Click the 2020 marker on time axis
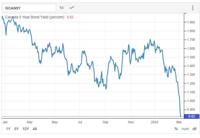This screenshot has height=138, width=200. point(154,122)
